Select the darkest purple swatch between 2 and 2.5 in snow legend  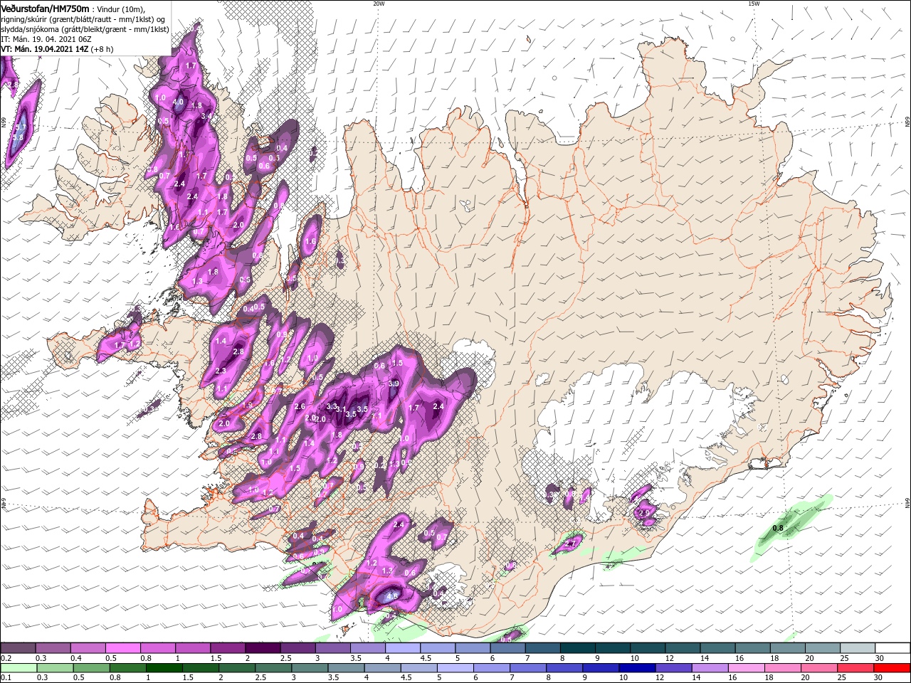click(x=263, y=648)
